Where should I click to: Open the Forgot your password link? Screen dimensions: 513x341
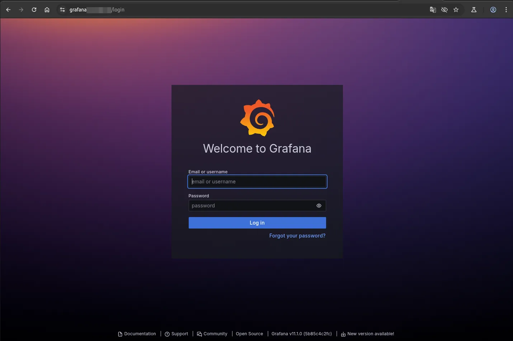coord(297,236)
